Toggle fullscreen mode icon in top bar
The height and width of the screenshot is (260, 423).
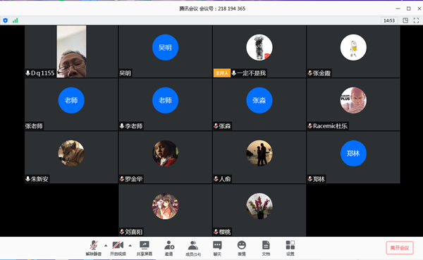(x=416, y=20)
